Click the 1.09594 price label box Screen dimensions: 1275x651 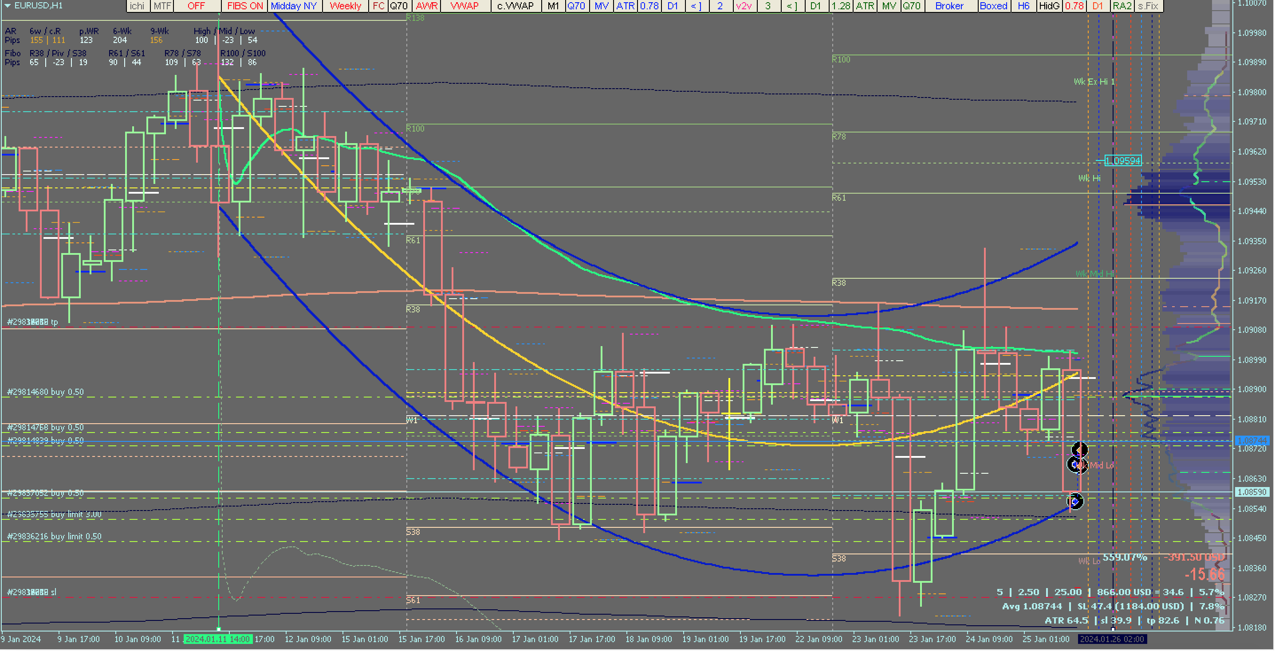[1122, 161]
